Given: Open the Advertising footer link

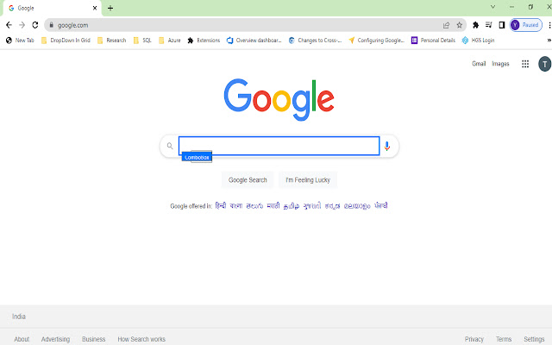Looking at the screenshot, I should click(x=55, y=339).
